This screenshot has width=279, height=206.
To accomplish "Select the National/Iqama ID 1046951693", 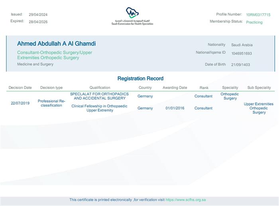I will pyautogui.click(x=242, y=53).
